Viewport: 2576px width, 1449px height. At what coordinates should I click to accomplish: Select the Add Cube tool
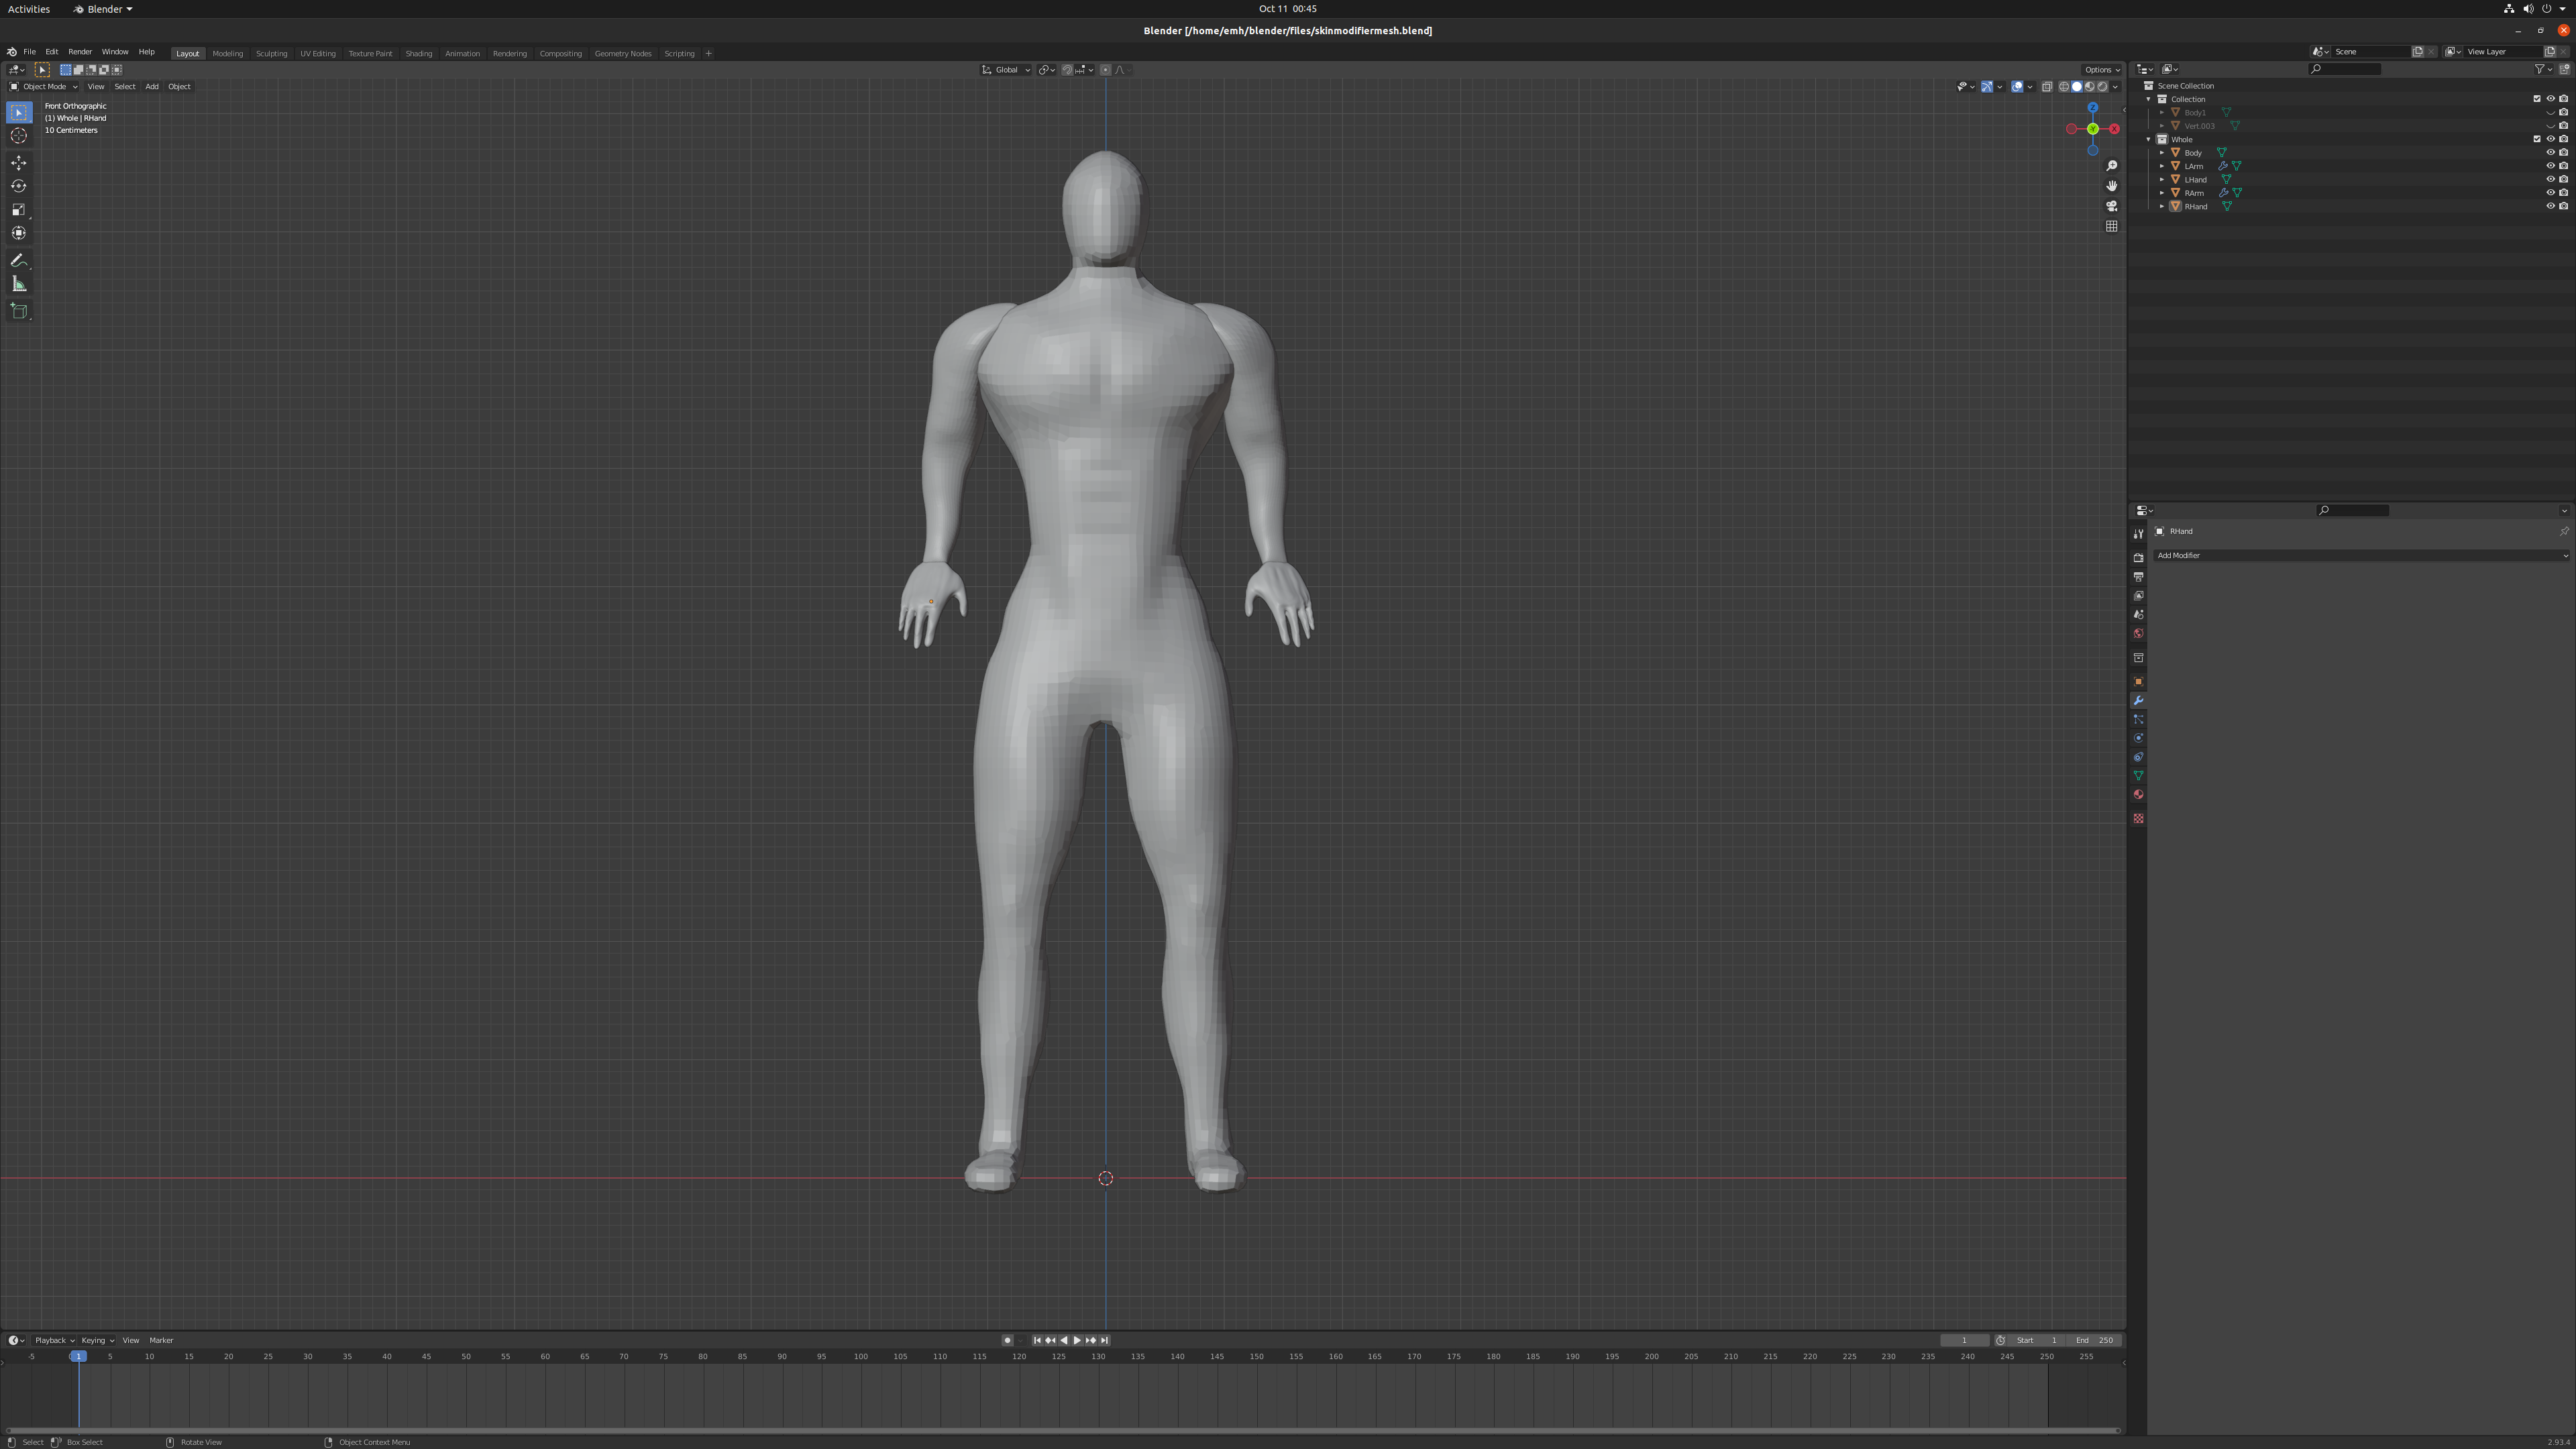[x=19, y=311]
